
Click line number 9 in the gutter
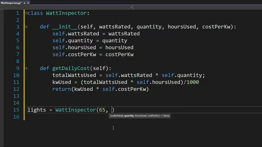pos(18,68)
